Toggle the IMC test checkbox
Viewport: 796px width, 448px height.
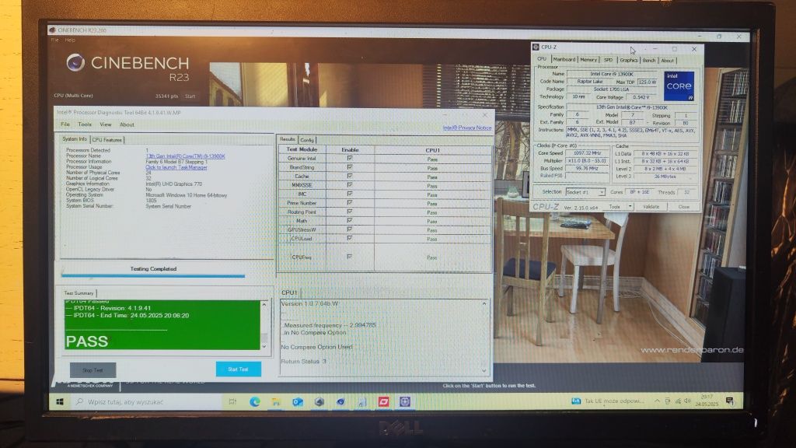click(349, 194)
